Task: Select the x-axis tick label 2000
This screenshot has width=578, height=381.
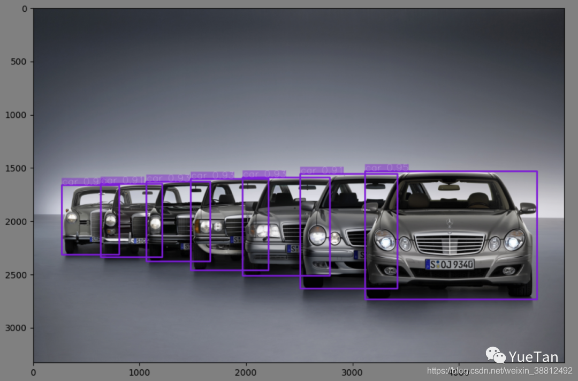Action: (246, 372)
